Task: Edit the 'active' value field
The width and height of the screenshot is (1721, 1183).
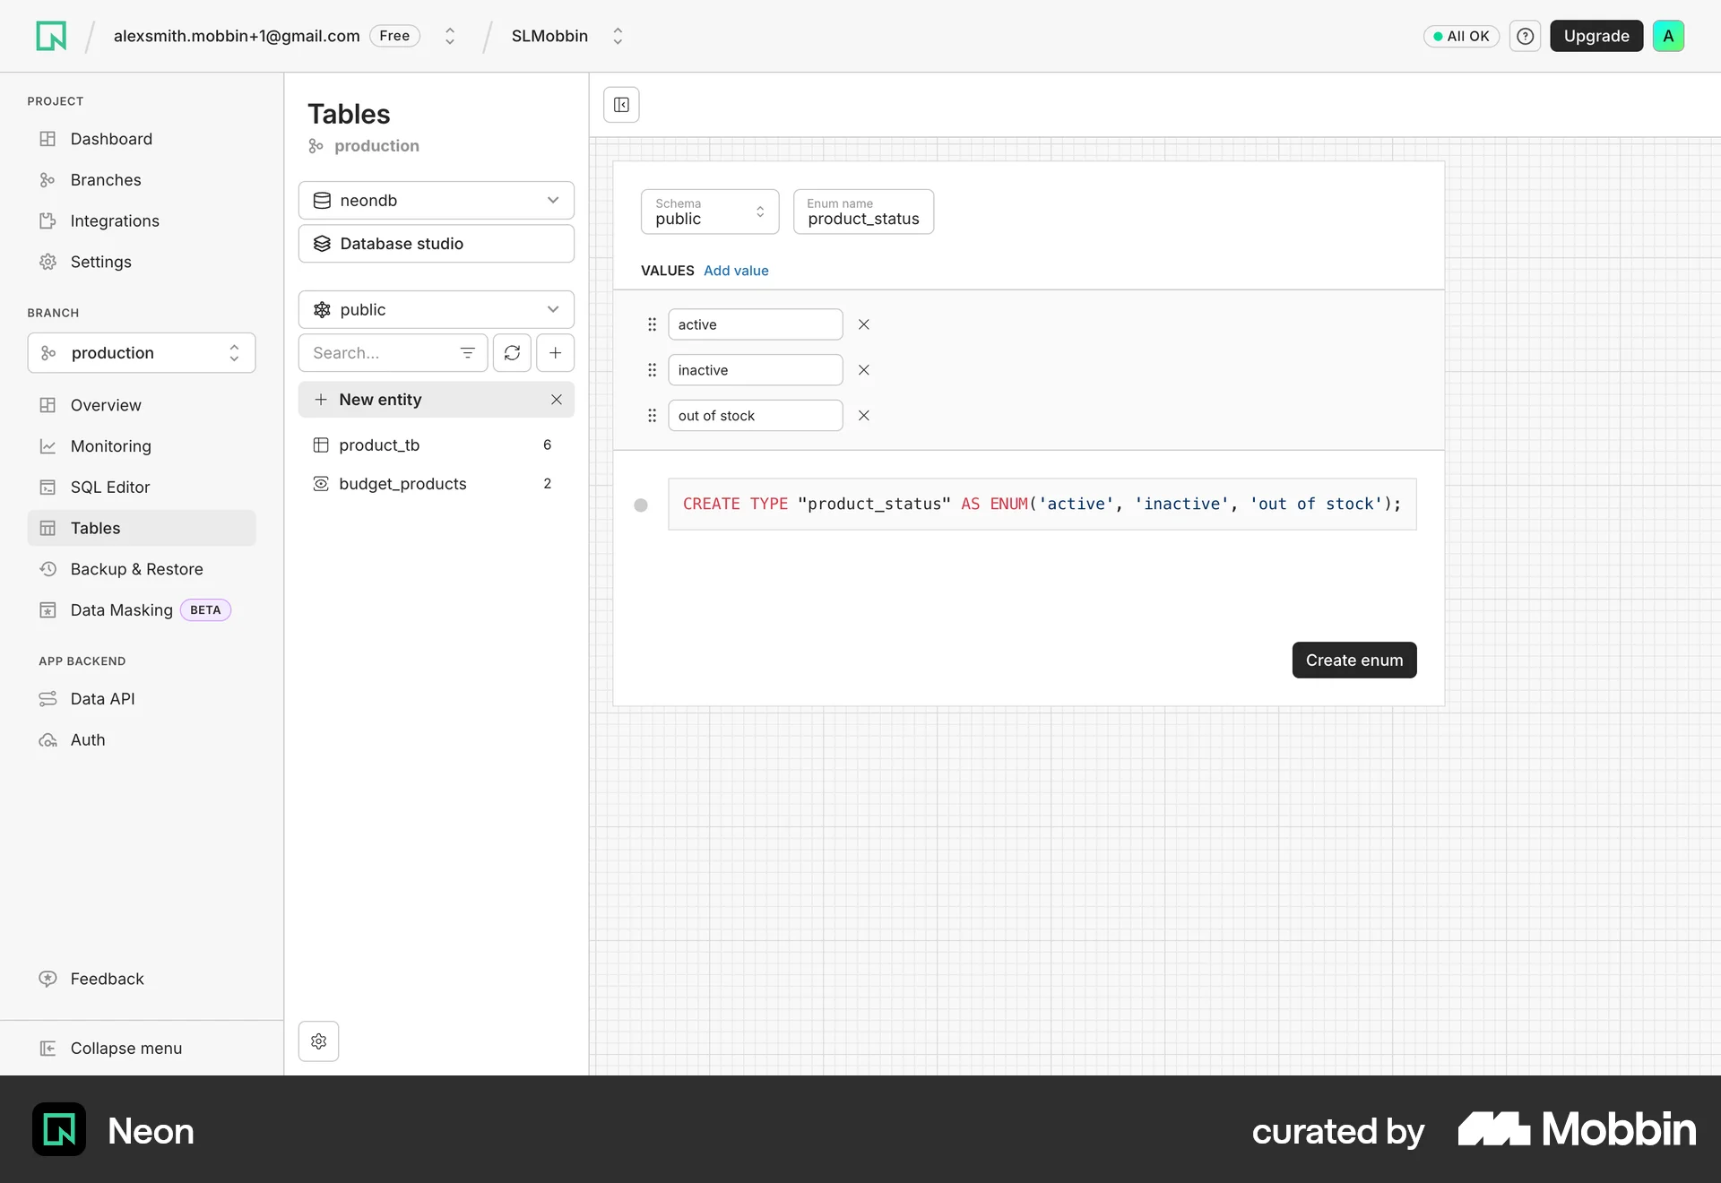Action: (x=756, y=324)
